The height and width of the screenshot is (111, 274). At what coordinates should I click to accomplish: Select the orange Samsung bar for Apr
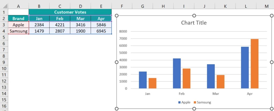coord(255,64)
